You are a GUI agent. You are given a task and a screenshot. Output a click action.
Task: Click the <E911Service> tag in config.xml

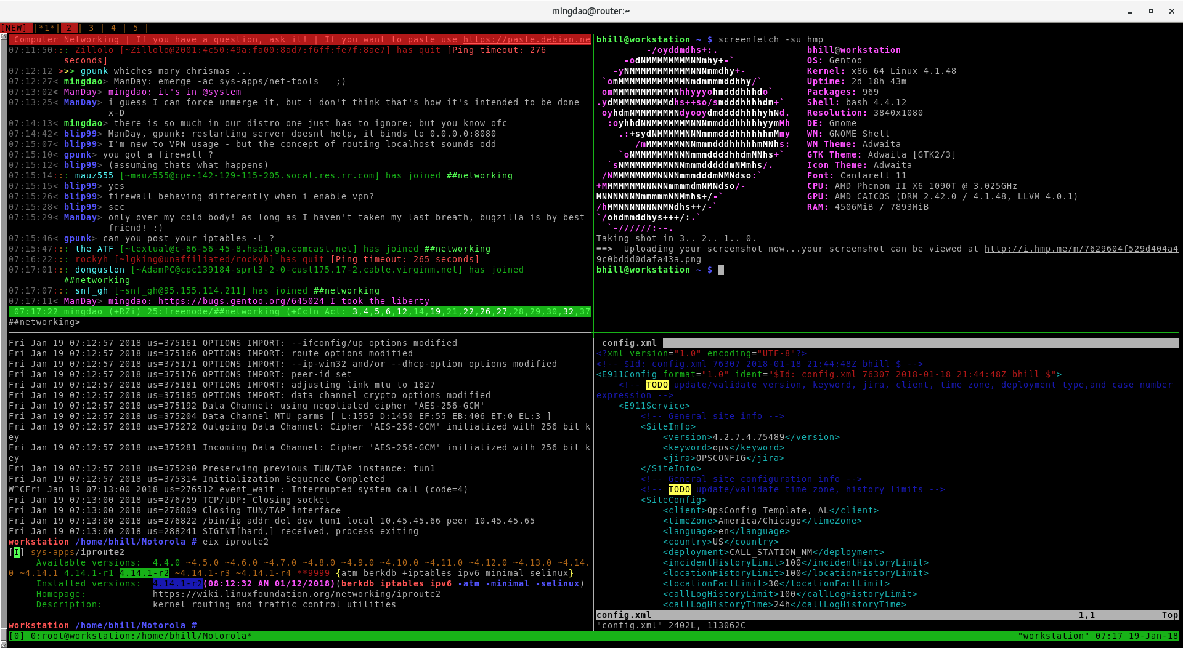[x=654, y=406]
